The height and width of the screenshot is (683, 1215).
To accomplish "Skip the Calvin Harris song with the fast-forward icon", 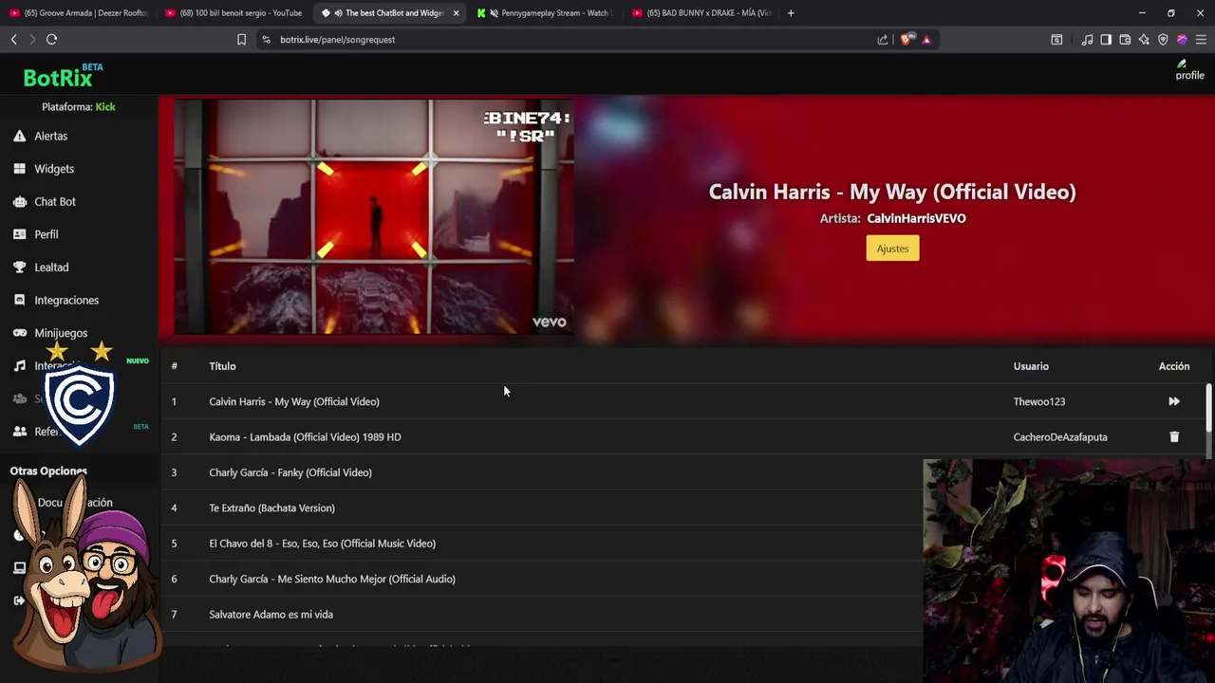I will click(1174, 401).
